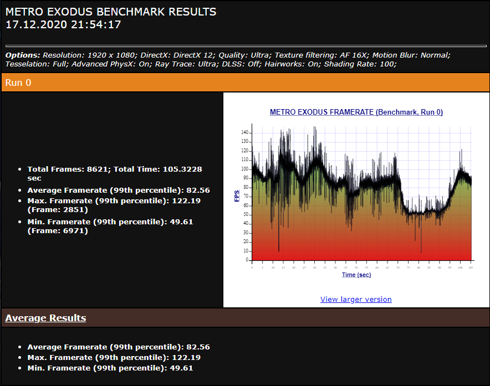Click Average Results Min. Framerate 49.61 line
Screen dimensions: 490x386
click(x=110, y=368)
